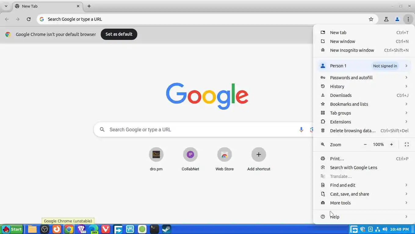Expand the Extensions submenu
Viewport: 415px width, 234px height.
[x=364, y=122]
